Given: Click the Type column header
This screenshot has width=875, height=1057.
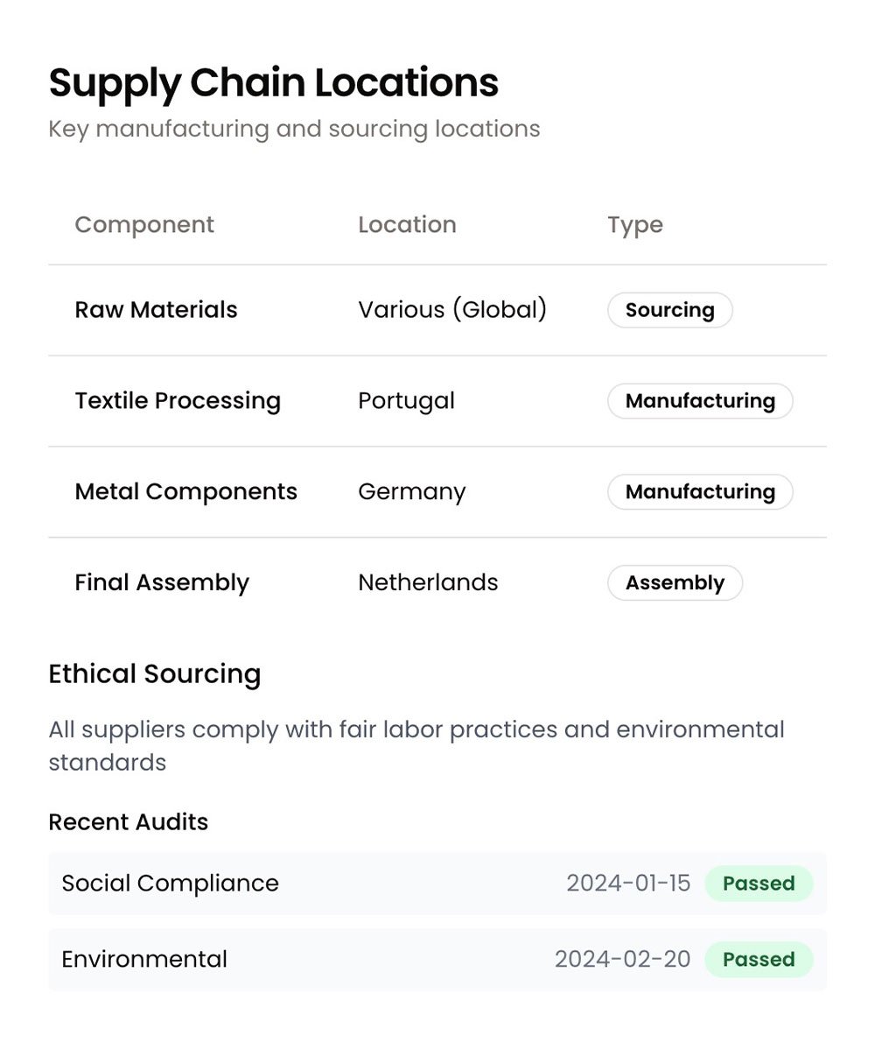Looking at the screenshot, I should click(635, 225).
